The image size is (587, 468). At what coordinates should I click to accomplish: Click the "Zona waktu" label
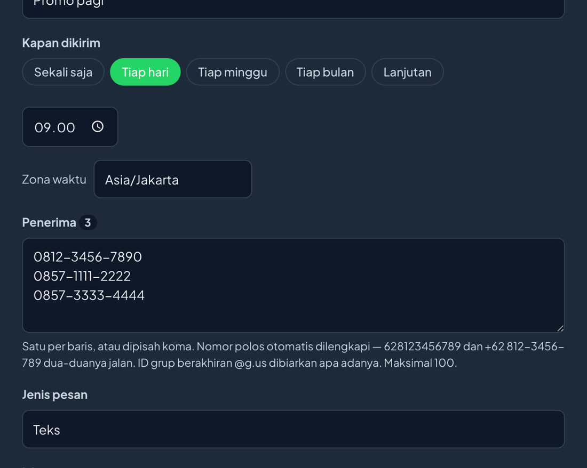54,180
